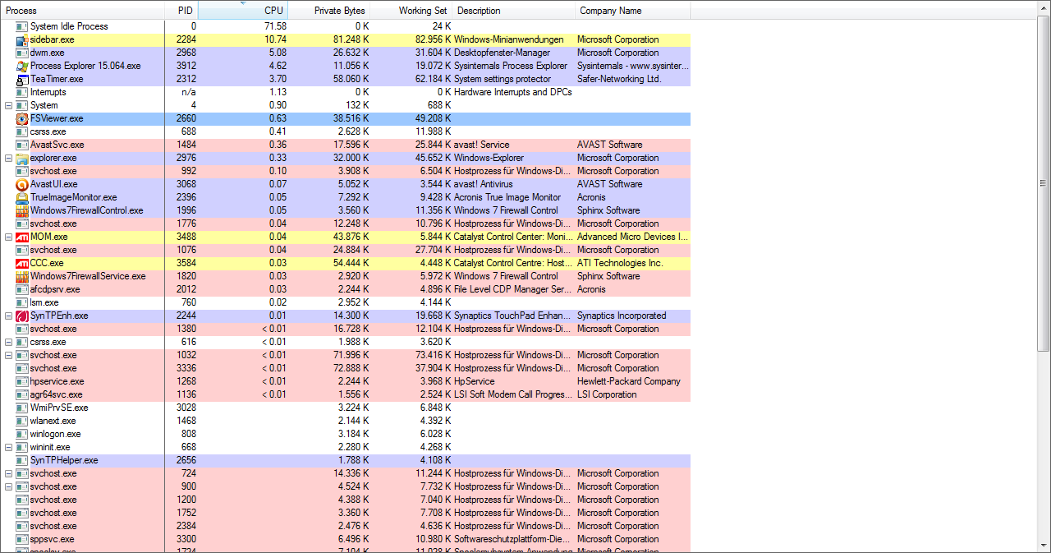Sort by the PID column header
Viewport: 1051px width, 553px height.
(x=181, y=11)
